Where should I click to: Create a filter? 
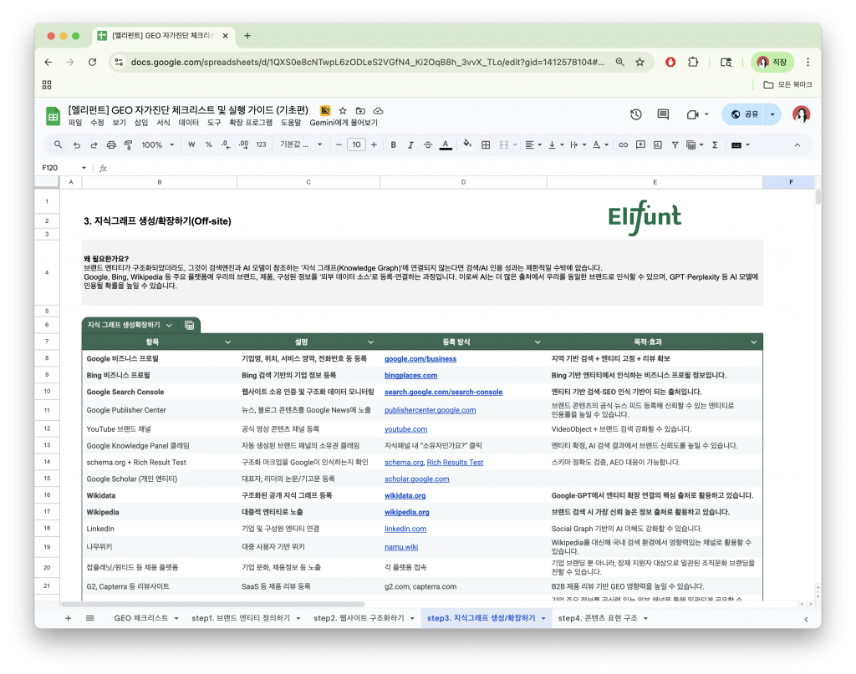click(675, 145)
